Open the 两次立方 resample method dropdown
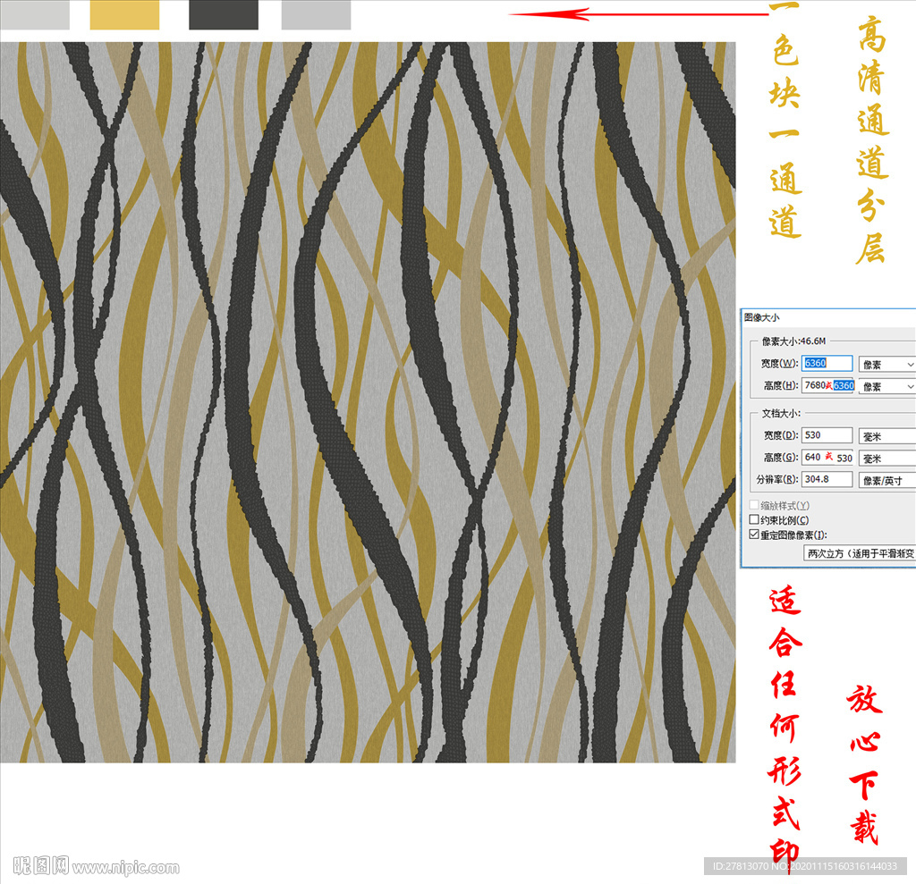Screen dimensions: 916x884 point(860,553)
